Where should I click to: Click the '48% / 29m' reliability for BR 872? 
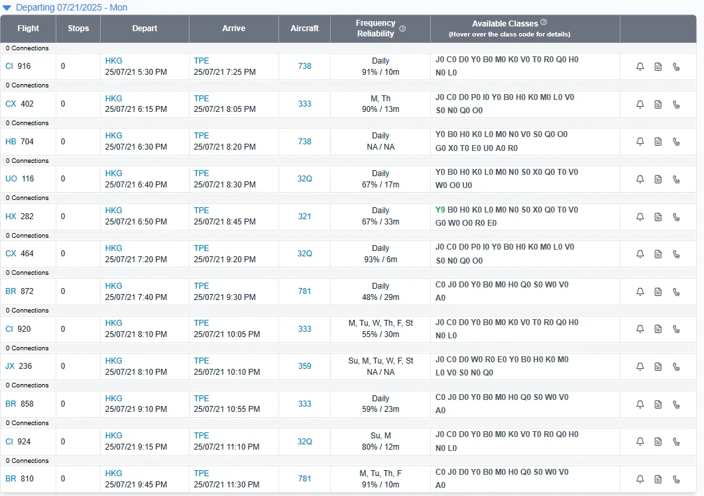point(381,297)
